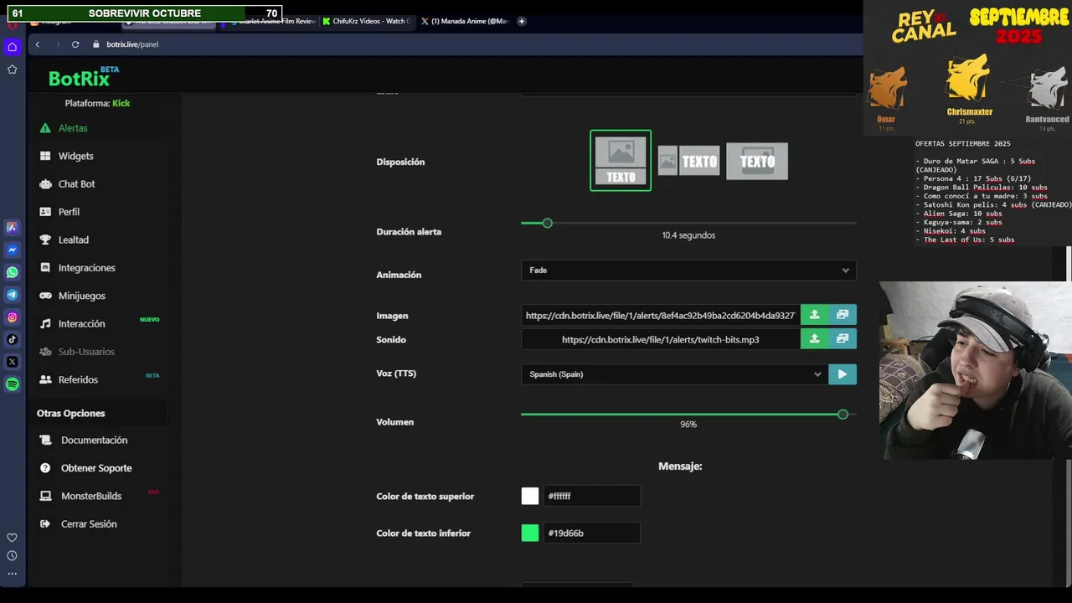Open Documentación link
Viewport: 1072px width, 603px height.
pos(94,441)
